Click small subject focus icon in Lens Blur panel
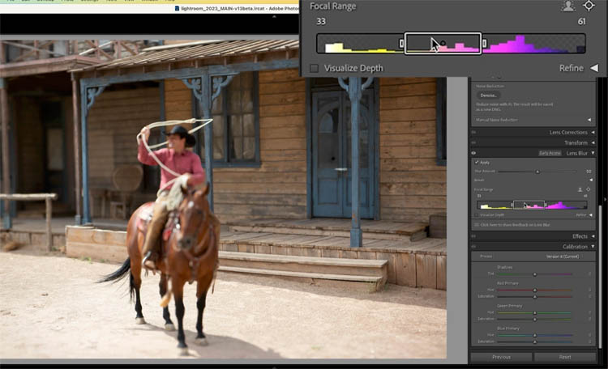The image size is (608, 369). click(579, 189)
